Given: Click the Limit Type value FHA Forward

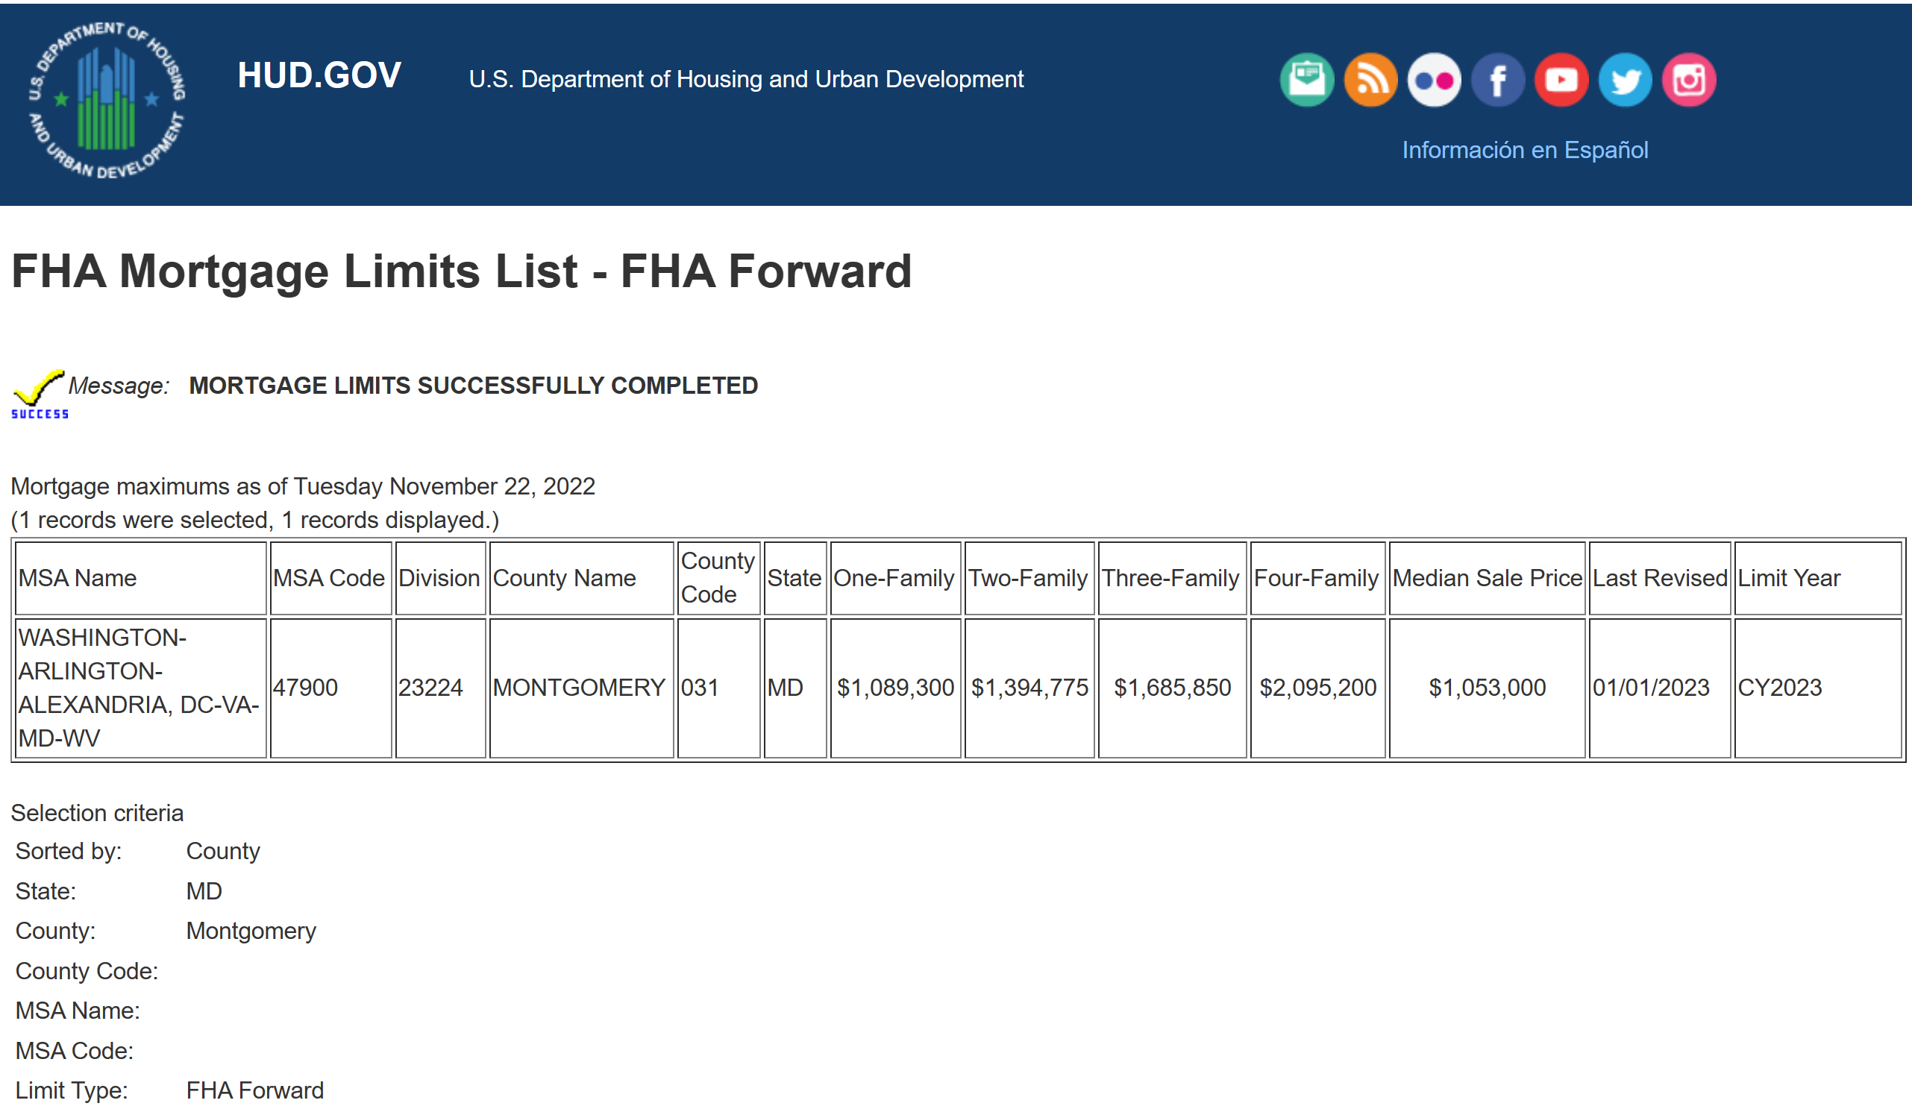Looking at the screenshot, I should [x=255, y=1091].
